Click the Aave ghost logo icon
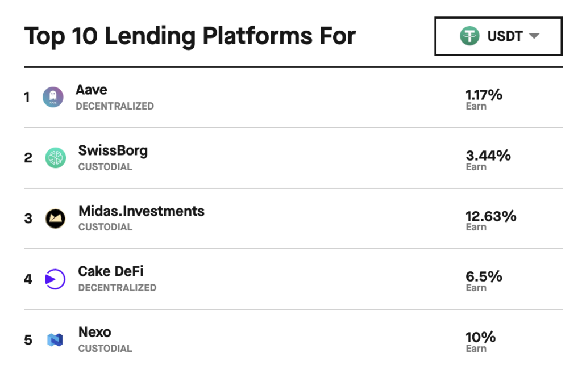 click(x=53, y=97)
